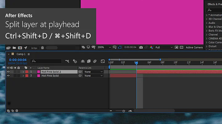Open Parent dropdown for Hot Pink Solid 2
The height and width of the screenshot is (124, 222).
tap(93, 72)
